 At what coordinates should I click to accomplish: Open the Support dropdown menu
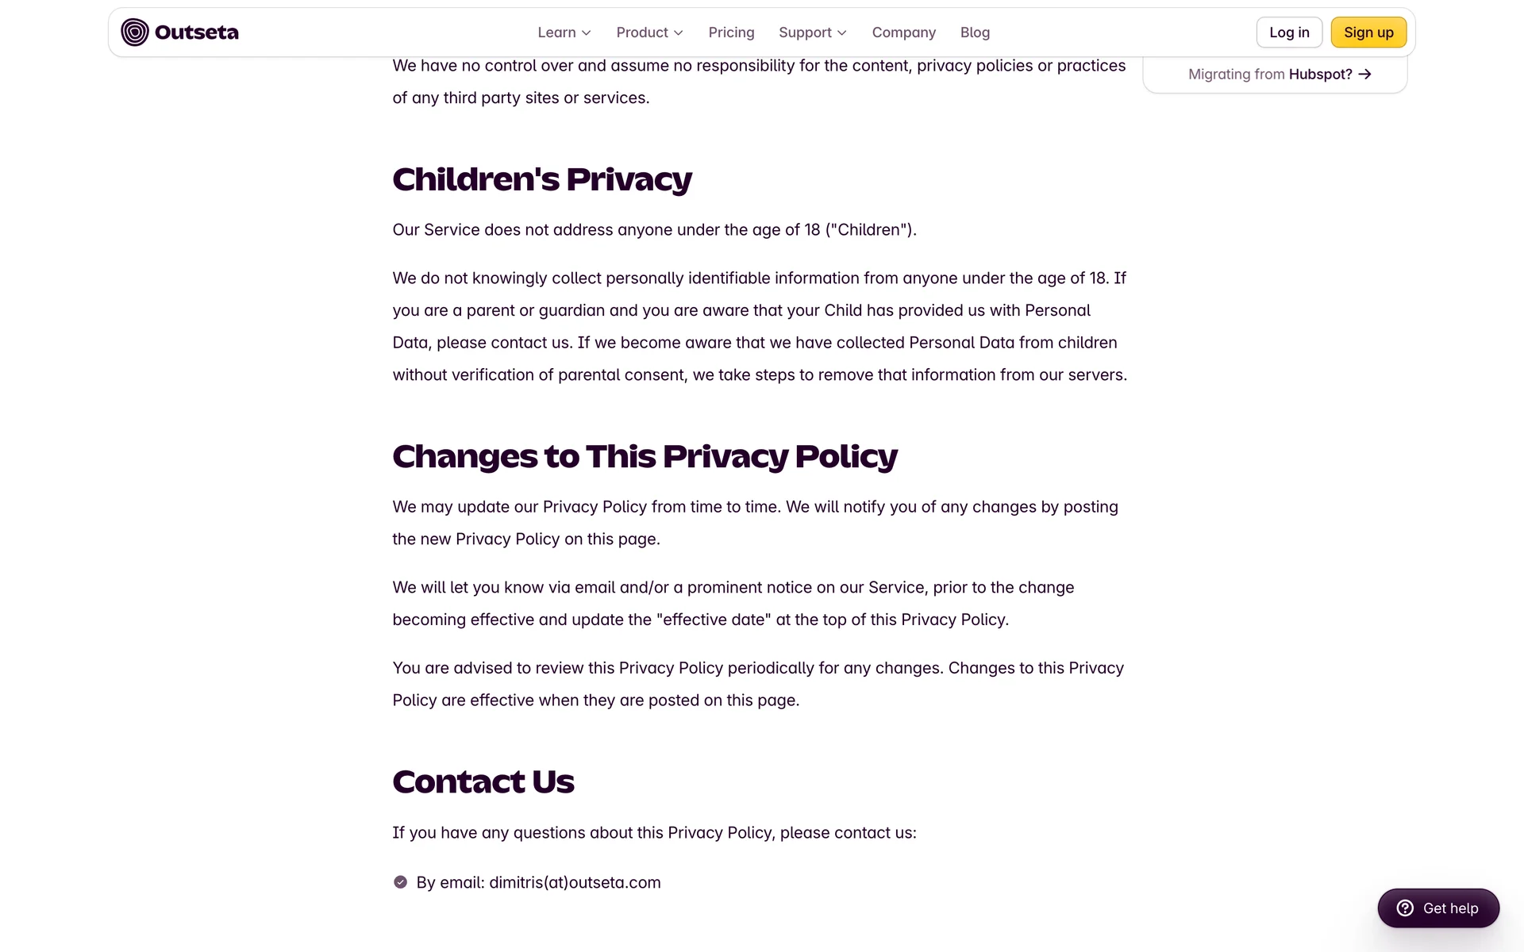click(805, 33)
